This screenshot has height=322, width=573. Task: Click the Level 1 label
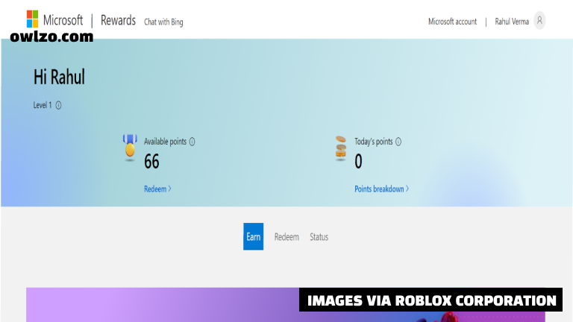tap(43, 105)
